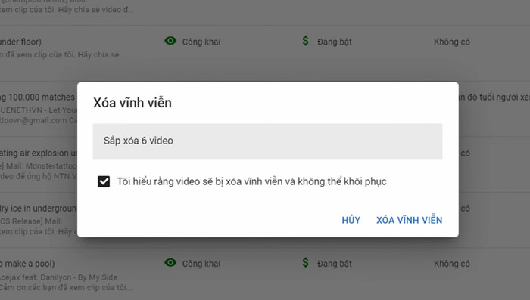Click 'Không có' in 'make a pool' row
This screenshot has width=530, height=300.
tap(452, 264)
